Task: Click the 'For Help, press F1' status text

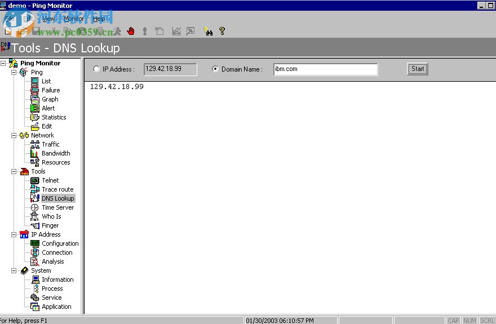Action: click(24, 321)
